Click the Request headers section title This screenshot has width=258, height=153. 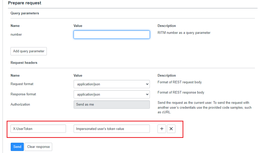[24, 63]
